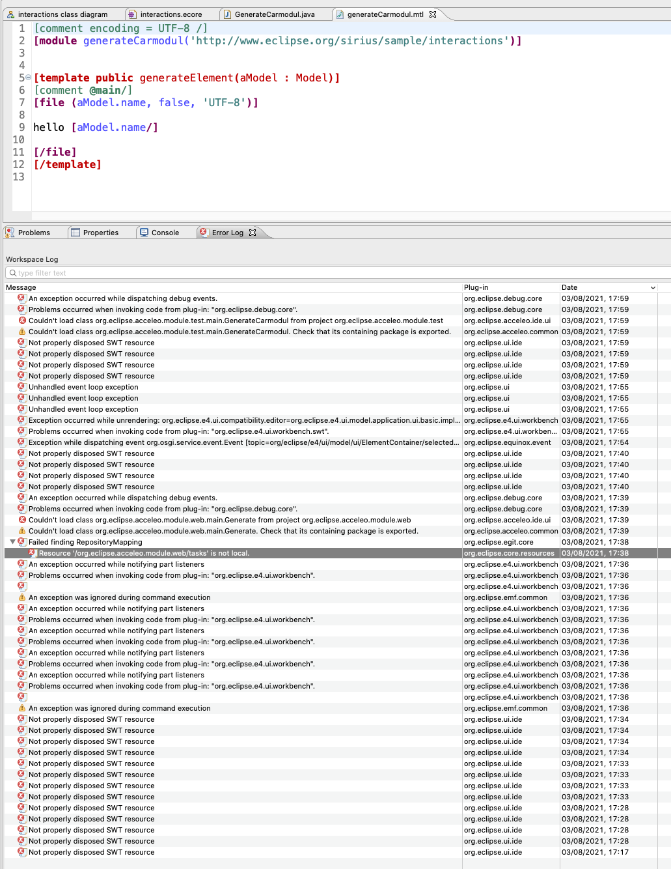Open the GenerateCarmodul.java editor tab
The height and width of the screenshot is (869, 671).
275,14
